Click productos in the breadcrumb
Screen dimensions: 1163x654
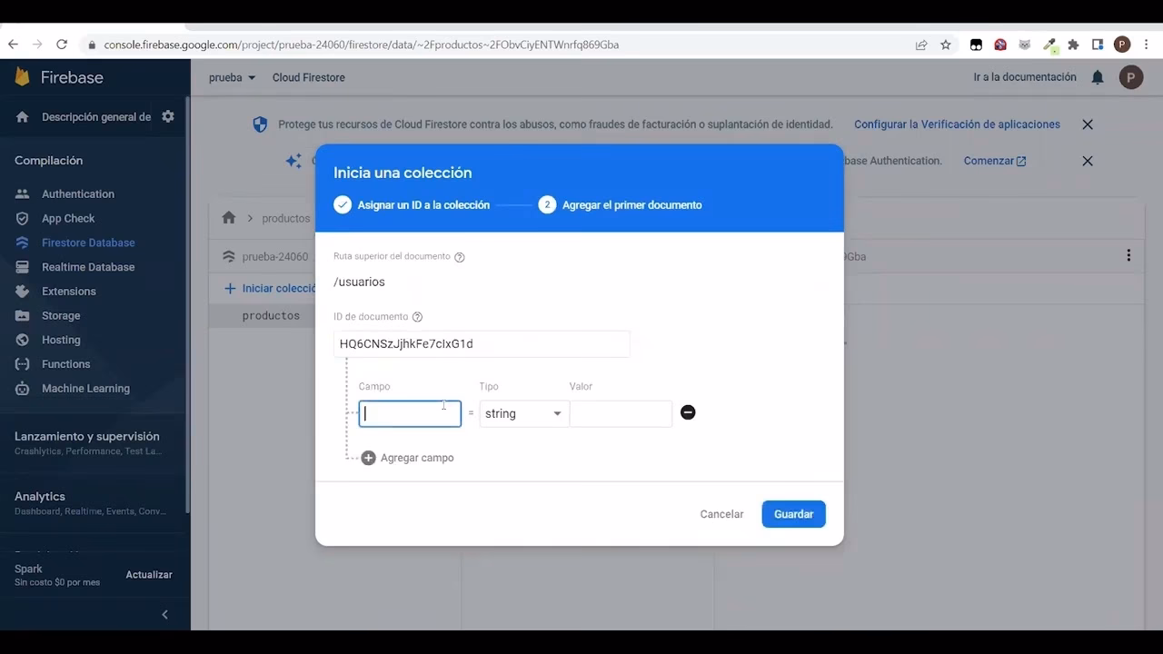click(x=286, y=219)
